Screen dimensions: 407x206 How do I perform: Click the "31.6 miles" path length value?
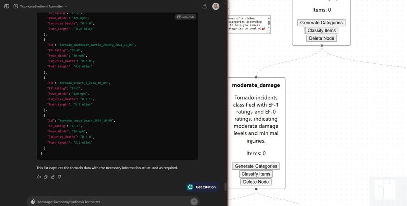[84, 29]
